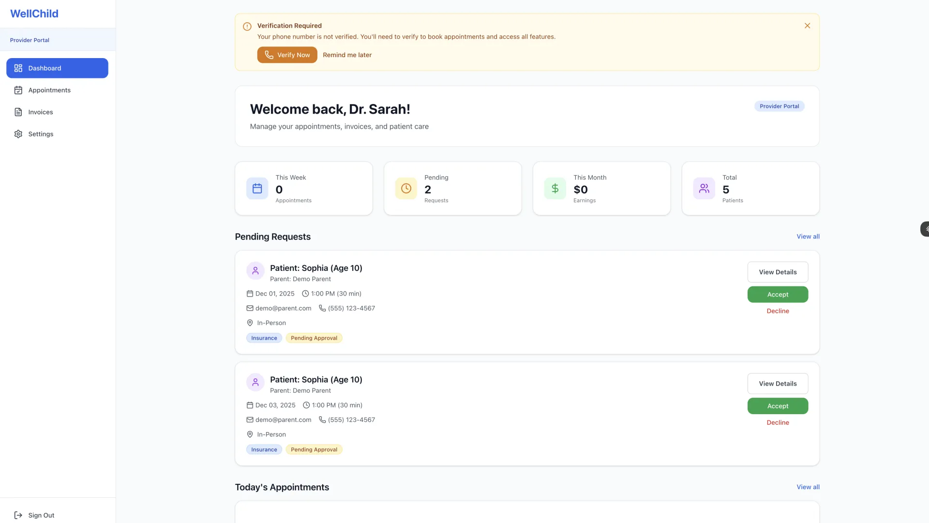The width and height of the screenshot is (929, 523).
Task: Click the WellChild logo at top left
Action: pos(34,14)
